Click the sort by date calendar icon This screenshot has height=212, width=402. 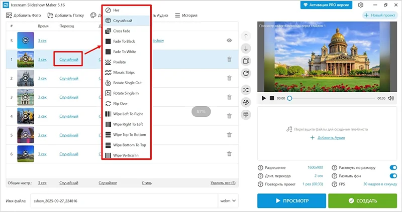pyautogui.click(x=246, y=114)
